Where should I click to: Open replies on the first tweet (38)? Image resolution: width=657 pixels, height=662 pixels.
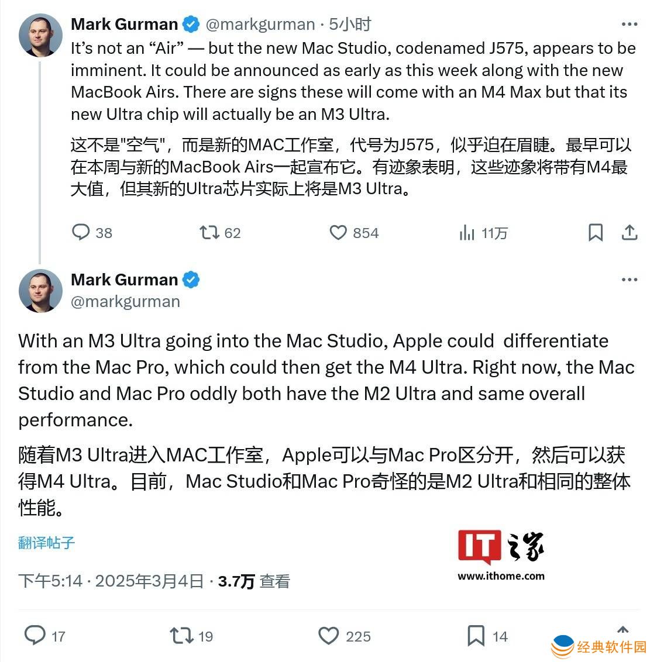coord(92,233)
